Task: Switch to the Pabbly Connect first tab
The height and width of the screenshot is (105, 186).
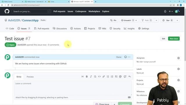Action: 12,2
